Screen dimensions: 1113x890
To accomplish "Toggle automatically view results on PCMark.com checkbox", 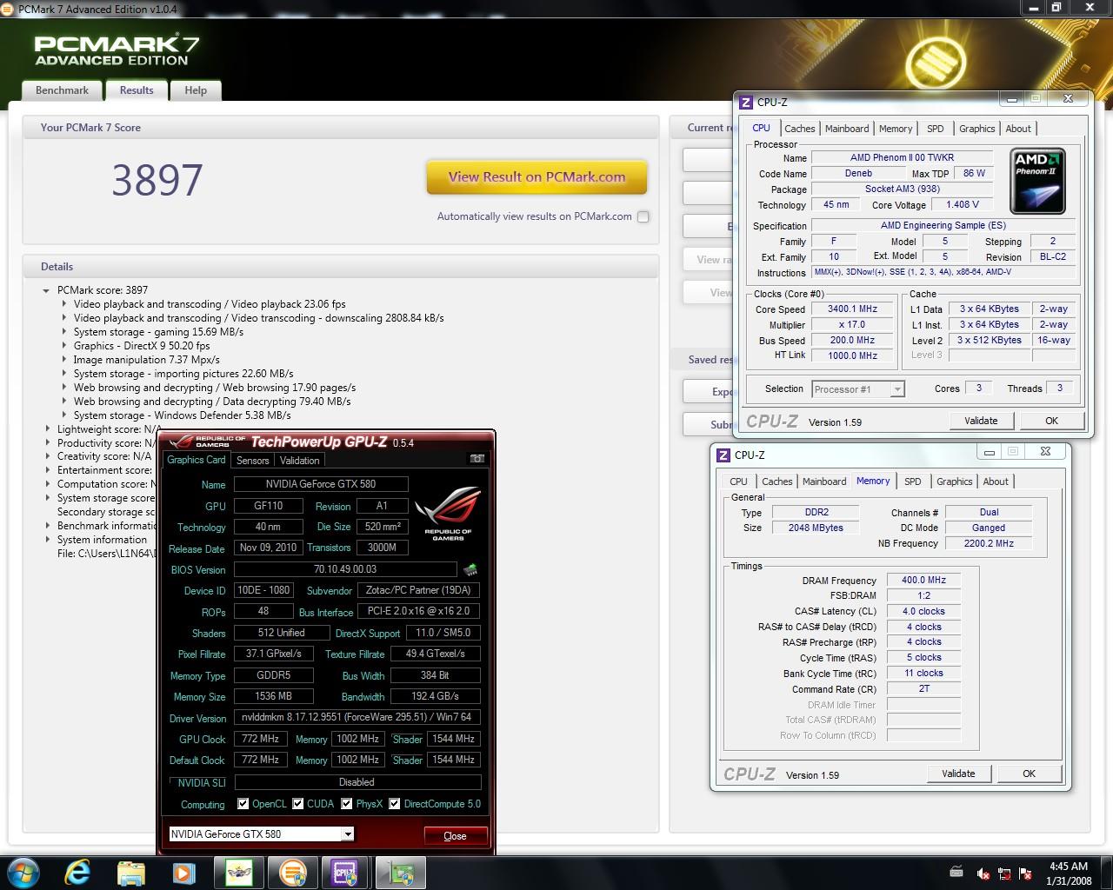I will pos(643,216).
